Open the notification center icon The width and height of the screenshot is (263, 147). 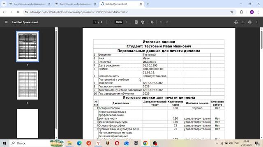click(257, 143)
